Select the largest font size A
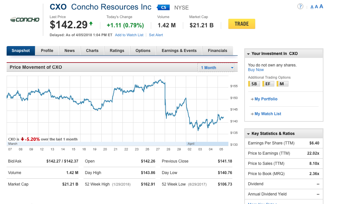This screenshot has height=204, width=338. pyautogui.click(x=321, y=7)
